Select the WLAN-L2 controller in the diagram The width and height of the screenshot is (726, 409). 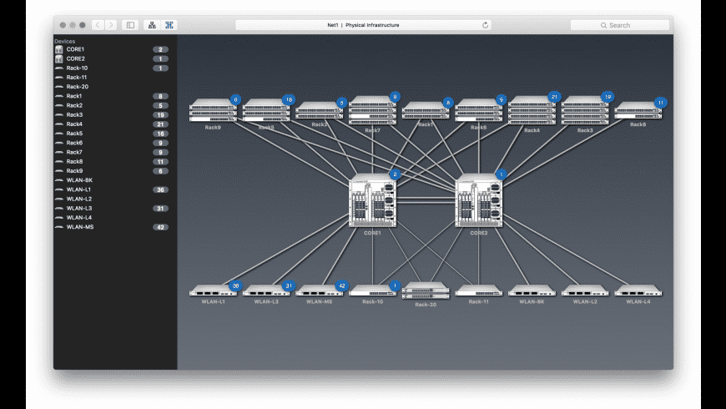click(585, 290)
